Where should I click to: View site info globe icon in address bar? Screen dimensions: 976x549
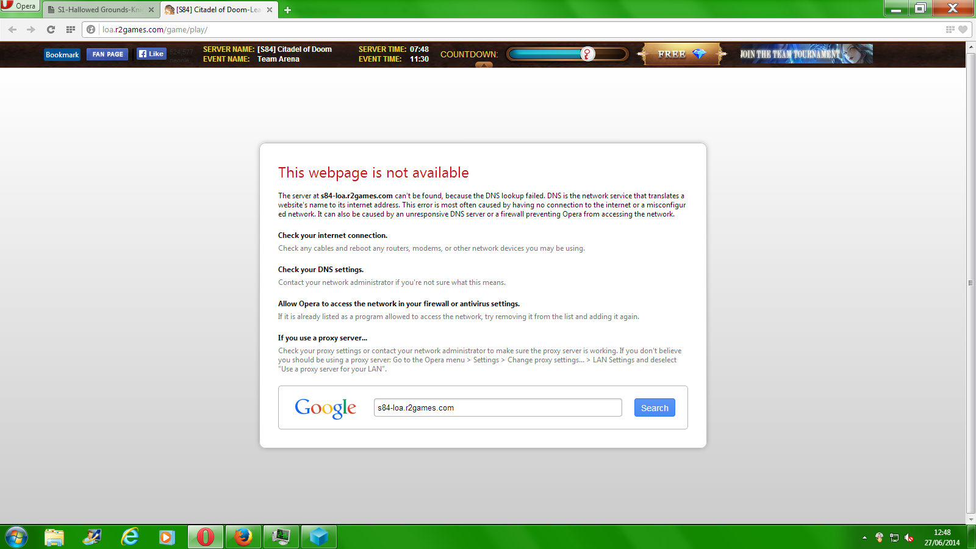pos(91,29)
